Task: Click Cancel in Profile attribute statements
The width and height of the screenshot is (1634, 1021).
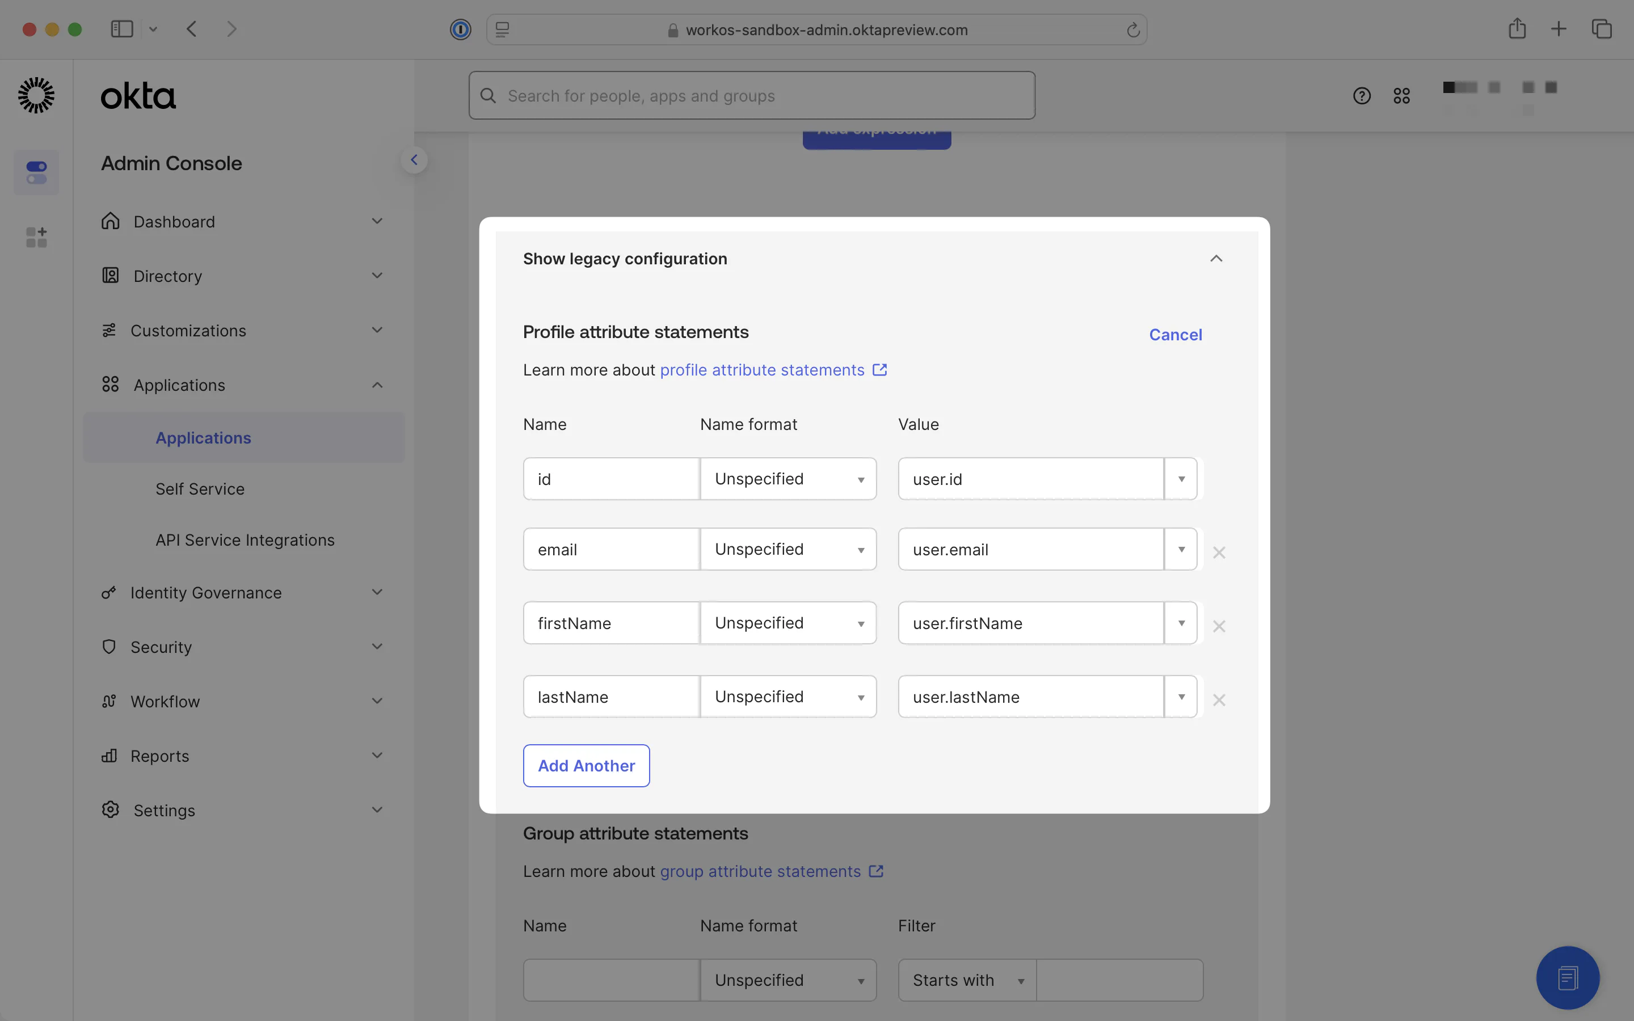Action: click(x=1176, y=334)
